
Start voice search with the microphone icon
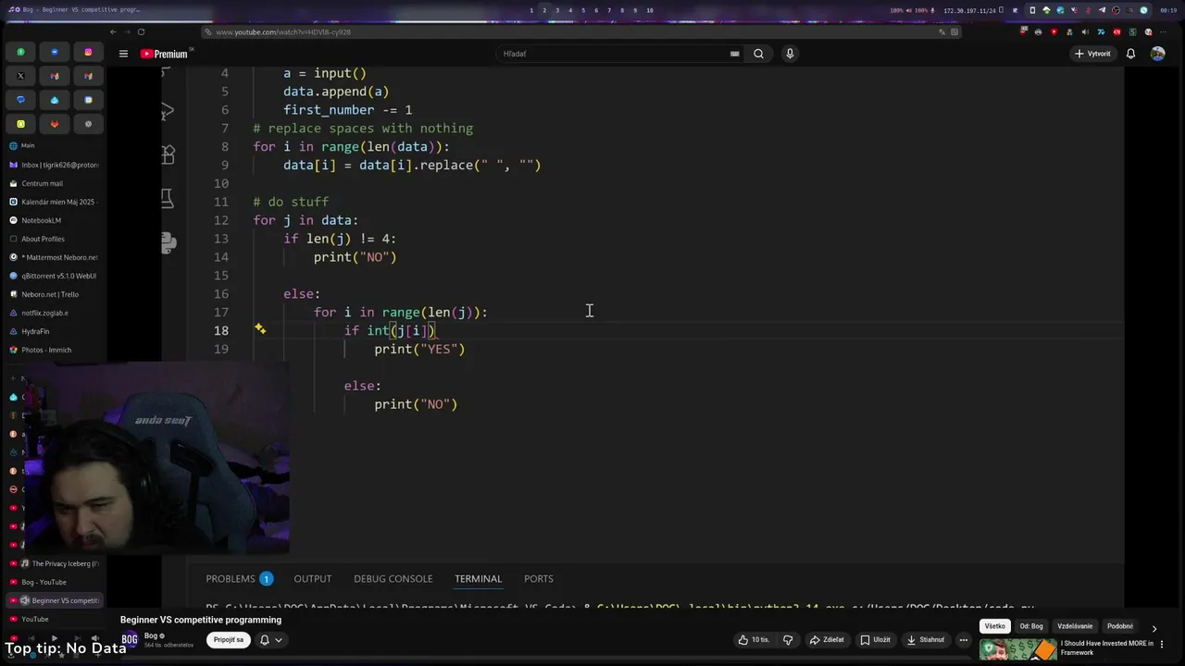click(x=790, y=54)
